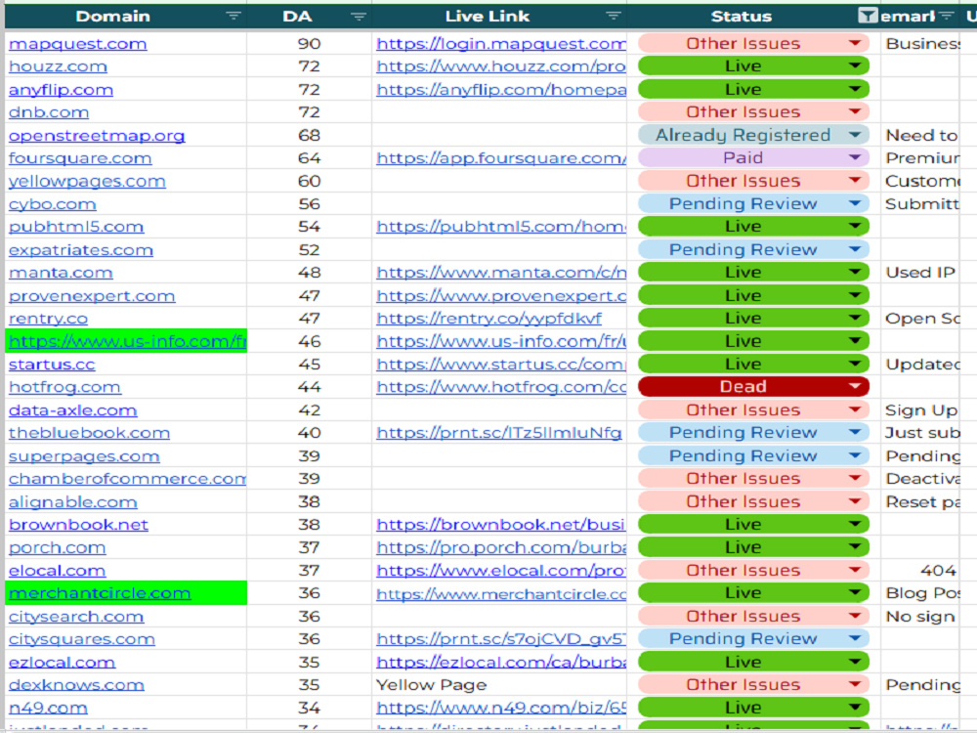This screenshot has height=733, width=977.
Task: Open the Domain column filter icon
Action: (234, 17)
